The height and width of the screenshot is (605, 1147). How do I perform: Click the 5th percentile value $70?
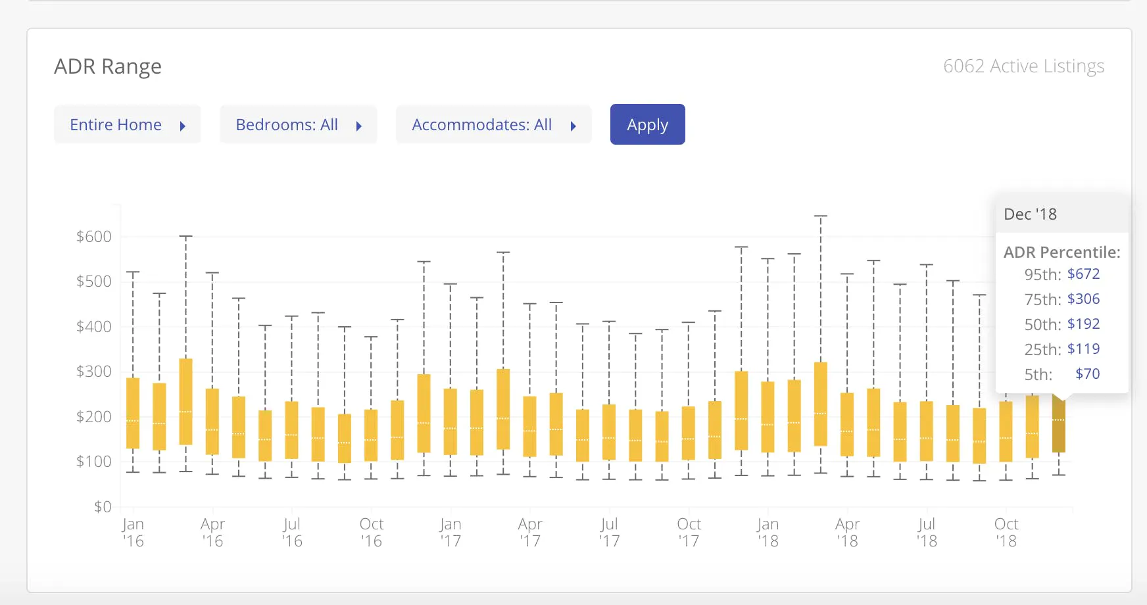tap(1087, 374)
